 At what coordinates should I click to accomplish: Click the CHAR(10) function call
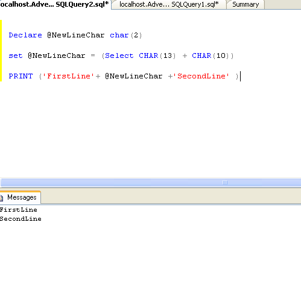211,55
